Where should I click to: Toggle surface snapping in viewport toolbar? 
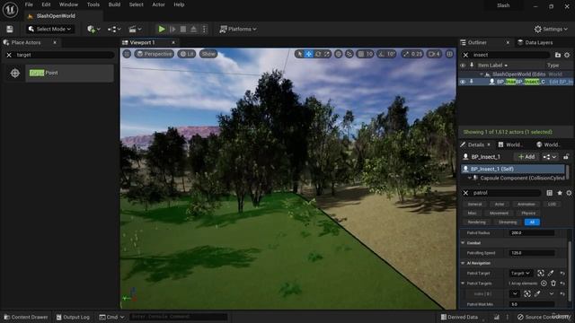coord(349,54)
